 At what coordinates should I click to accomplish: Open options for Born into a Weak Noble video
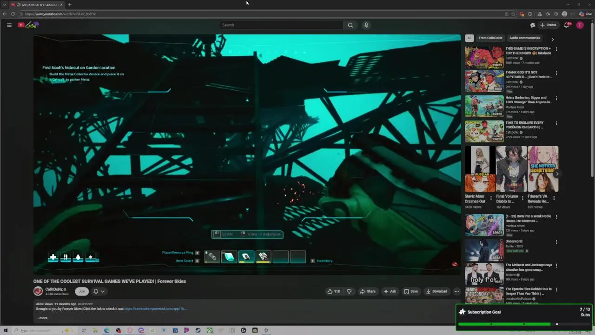click(556, 217)
